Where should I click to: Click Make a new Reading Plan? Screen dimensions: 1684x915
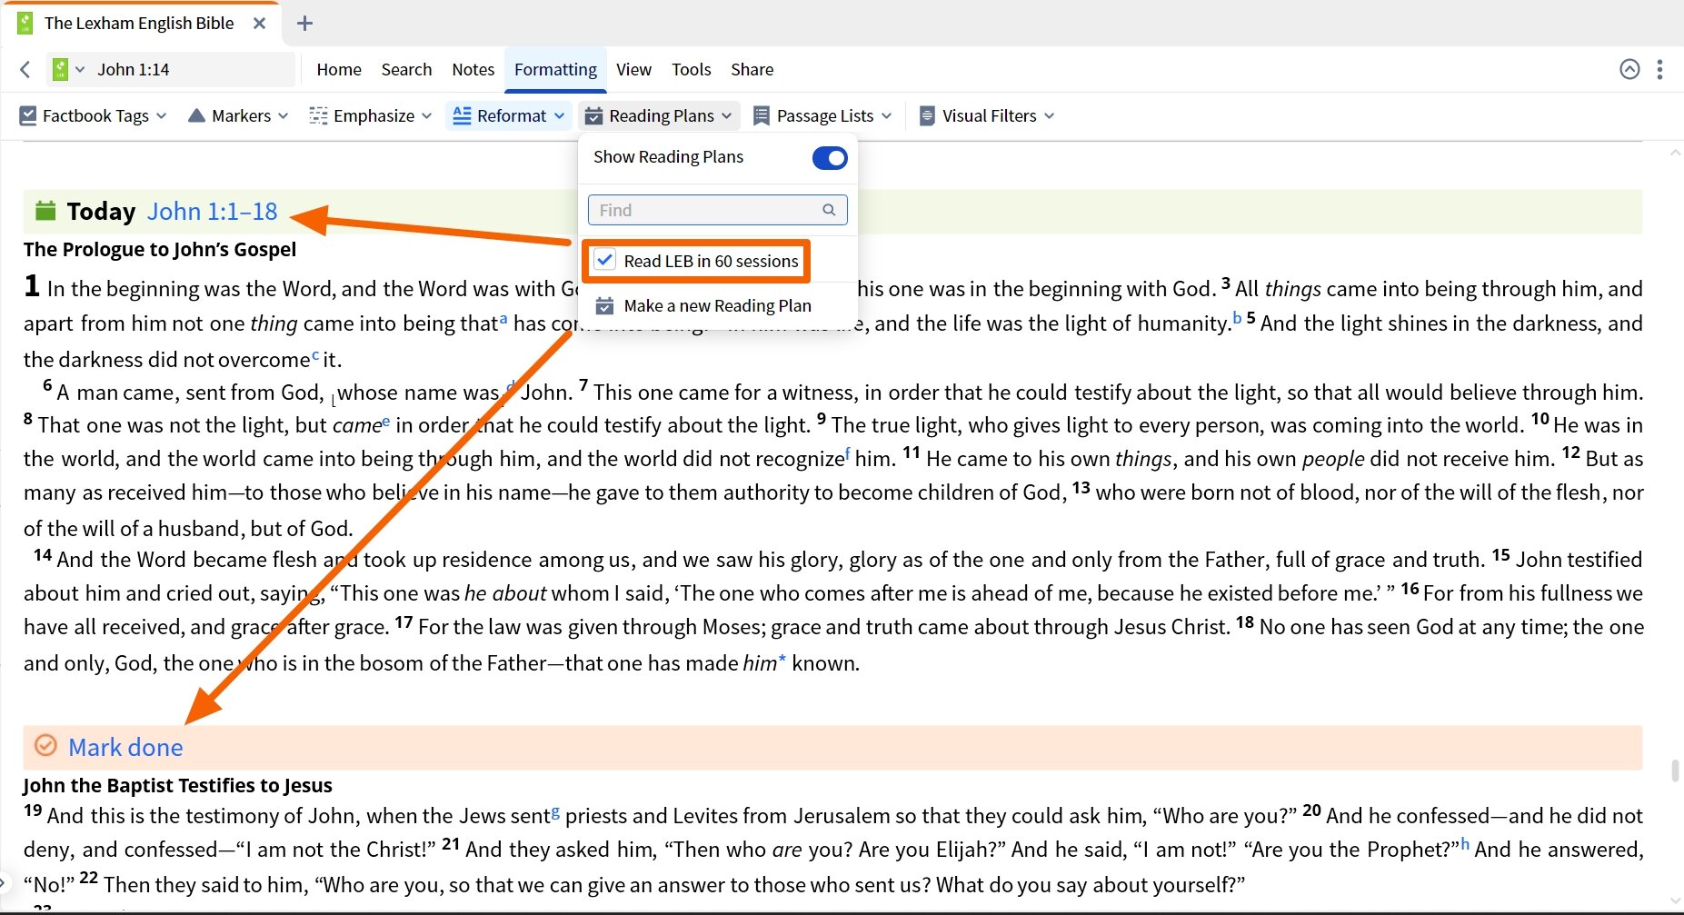coord(717,305)
